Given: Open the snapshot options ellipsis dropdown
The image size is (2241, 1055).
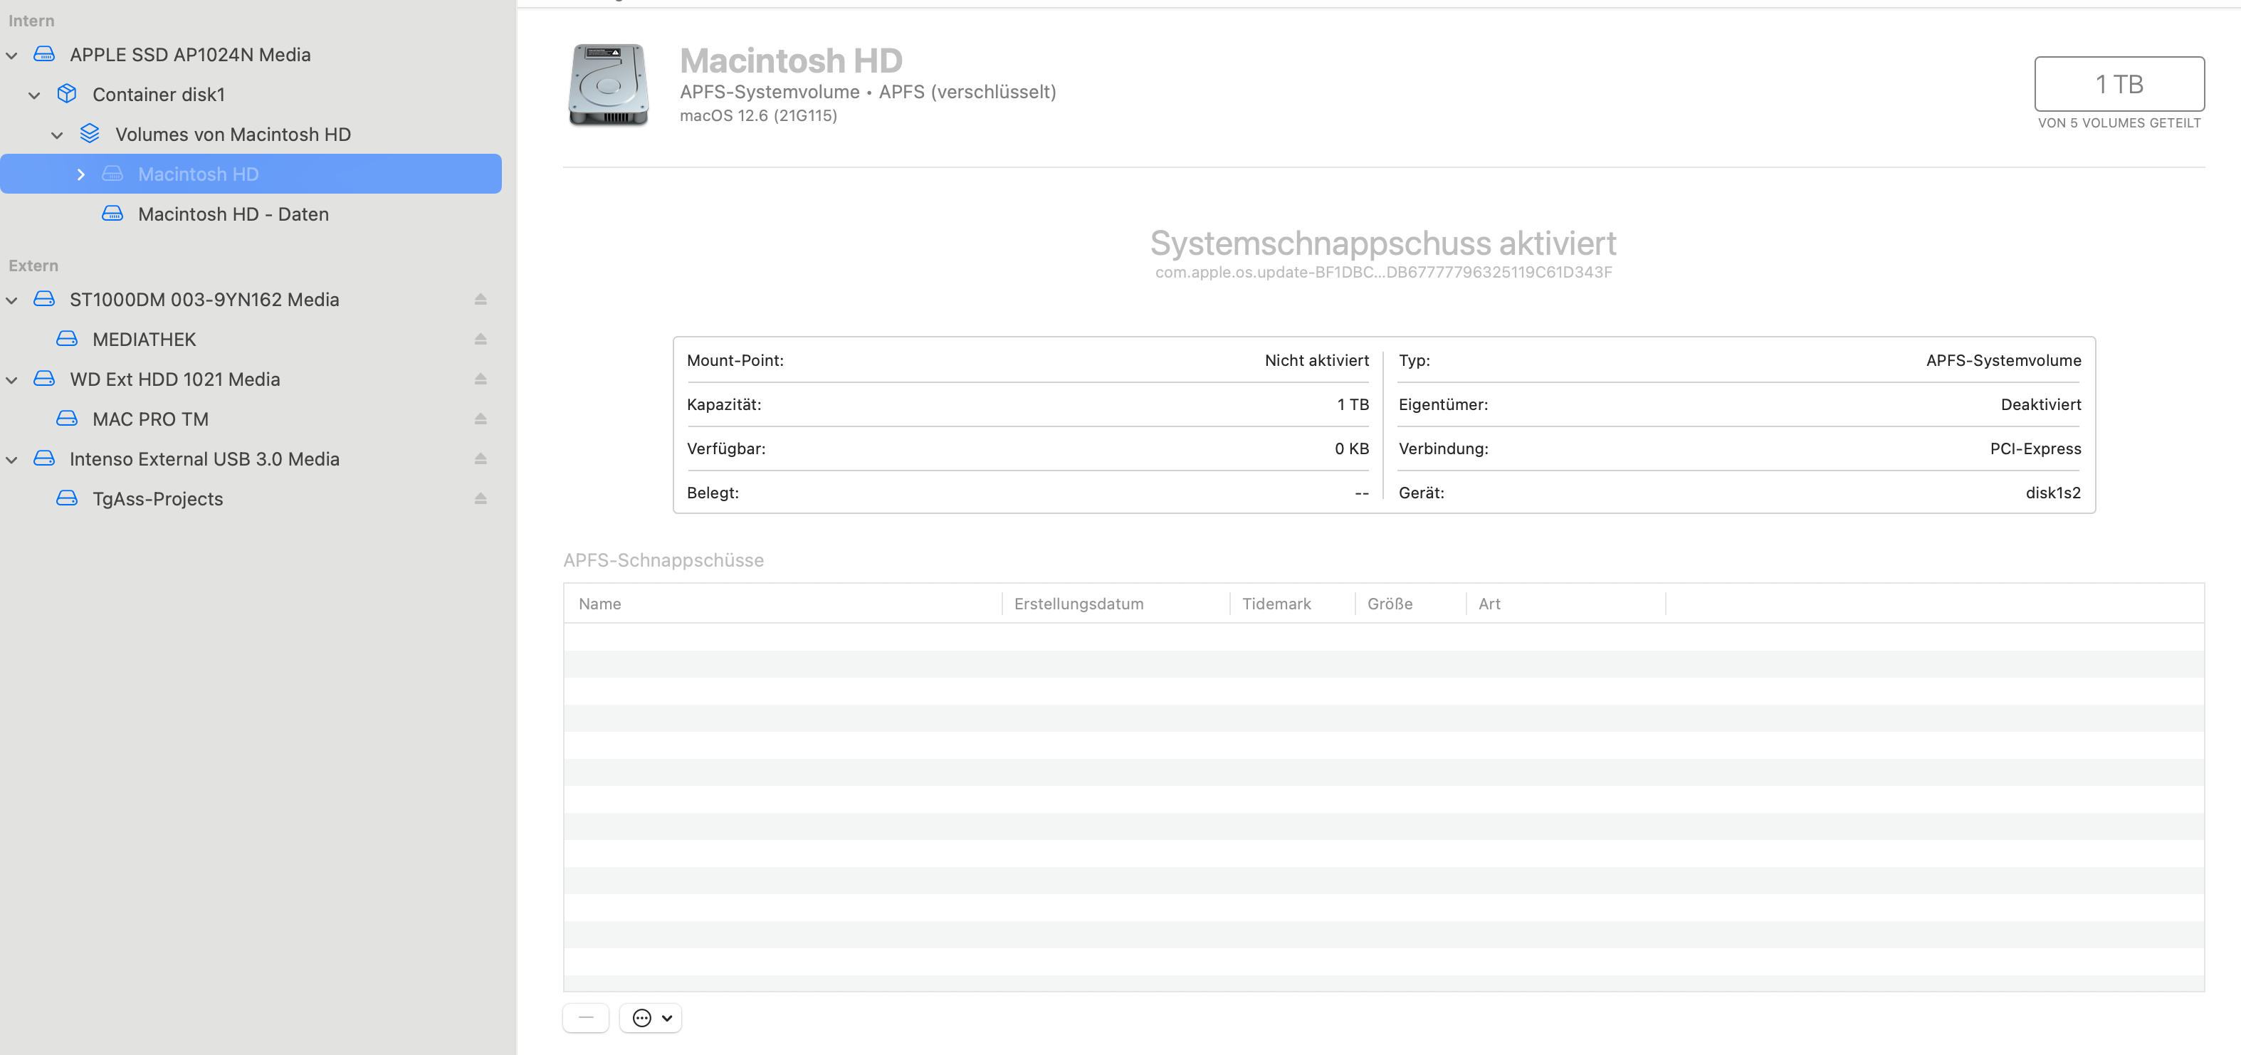Looking at the screenshot, I should (651, 1017).
